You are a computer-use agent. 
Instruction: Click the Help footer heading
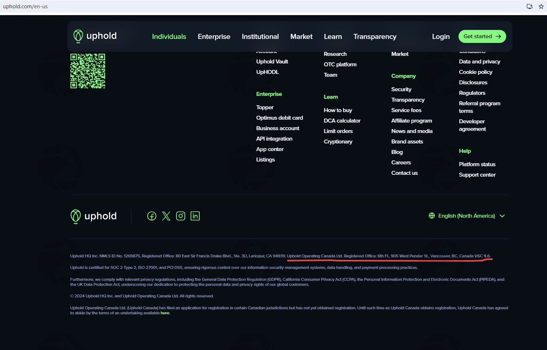click(x=465, y=151)
